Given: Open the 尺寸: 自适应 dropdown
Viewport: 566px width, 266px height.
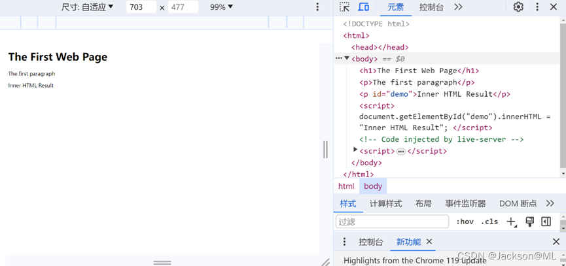Looking at the screenshot, I should [x=88, y=7].
